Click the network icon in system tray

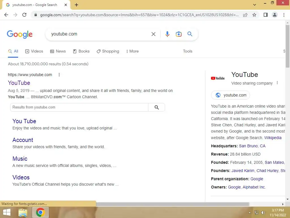(257, 212)
